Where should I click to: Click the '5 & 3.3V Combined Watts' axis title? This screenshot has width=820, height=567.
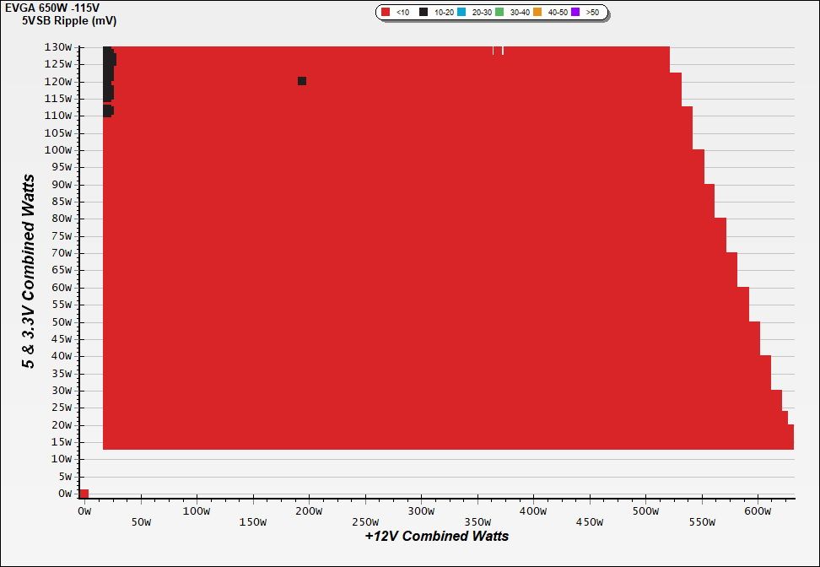[29, 272]
